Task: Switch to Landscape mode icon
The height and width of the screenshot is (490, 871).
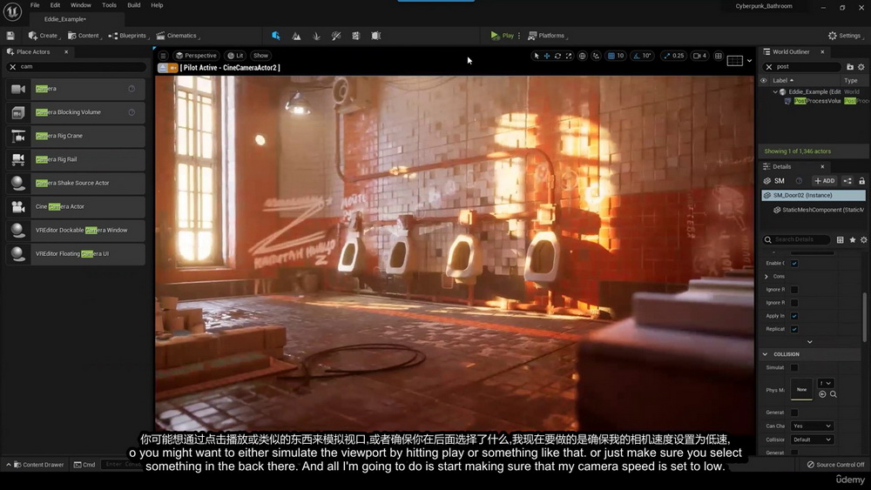Action: [297, 36]
